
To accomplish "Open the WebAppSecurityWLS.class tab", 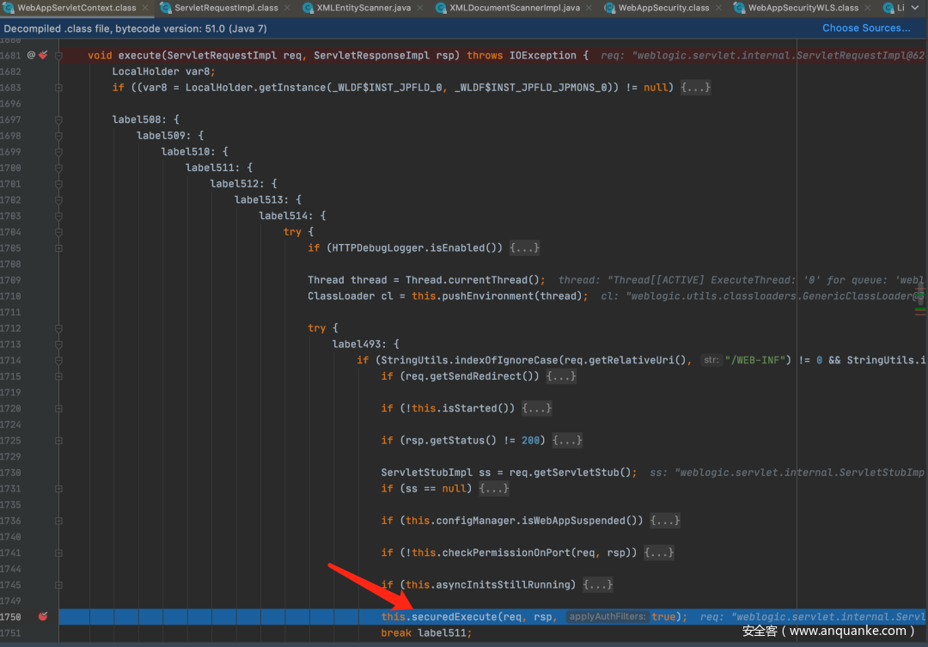I will point(803,8).
